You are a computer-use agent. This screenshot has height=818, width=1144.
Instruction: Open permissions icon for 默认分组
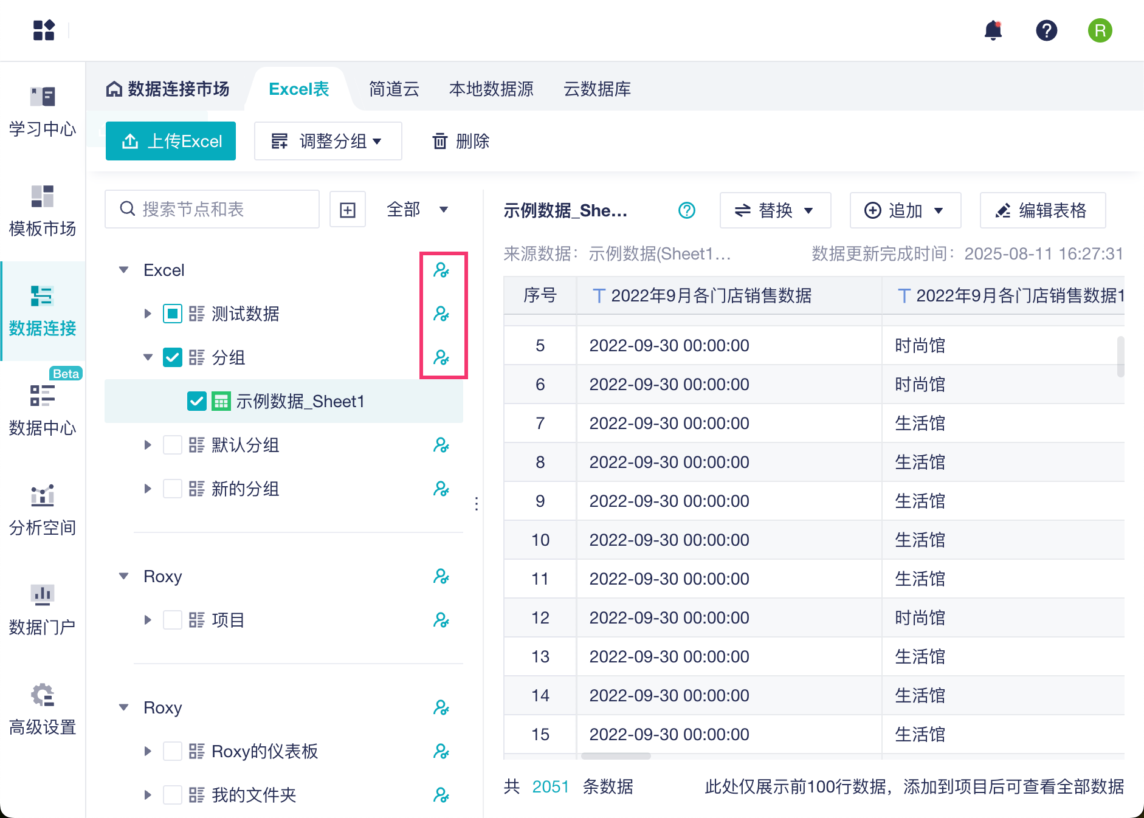coord(441,445)
